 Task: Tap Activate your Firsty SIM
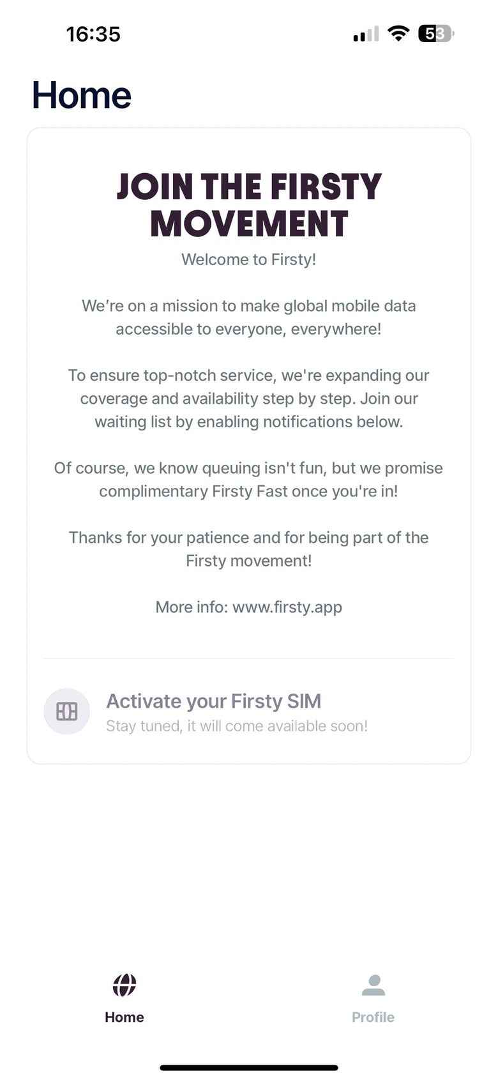[x=214, y=701]
